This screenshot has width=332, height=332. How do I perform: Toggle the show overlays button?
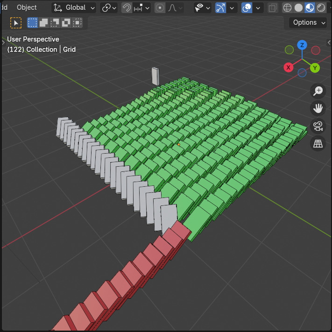click(247, 8)
